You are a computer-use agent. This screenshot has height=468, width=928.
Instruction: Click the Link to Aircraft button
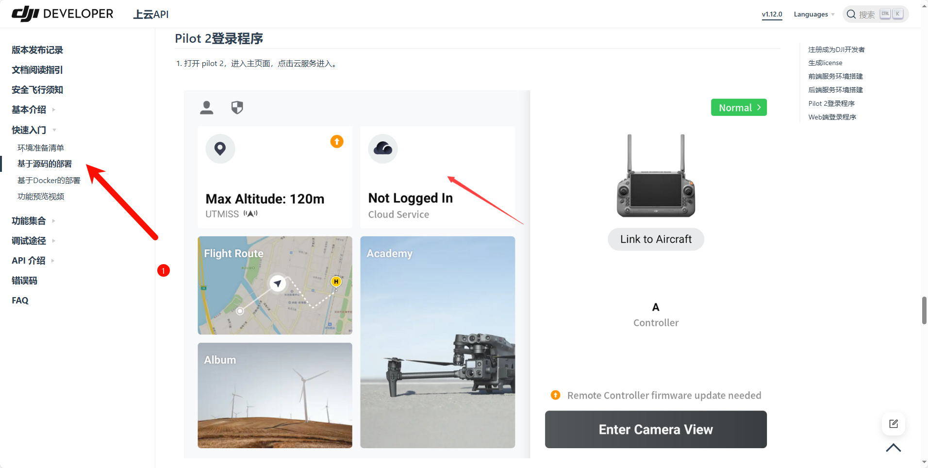(x=656, y=239)
